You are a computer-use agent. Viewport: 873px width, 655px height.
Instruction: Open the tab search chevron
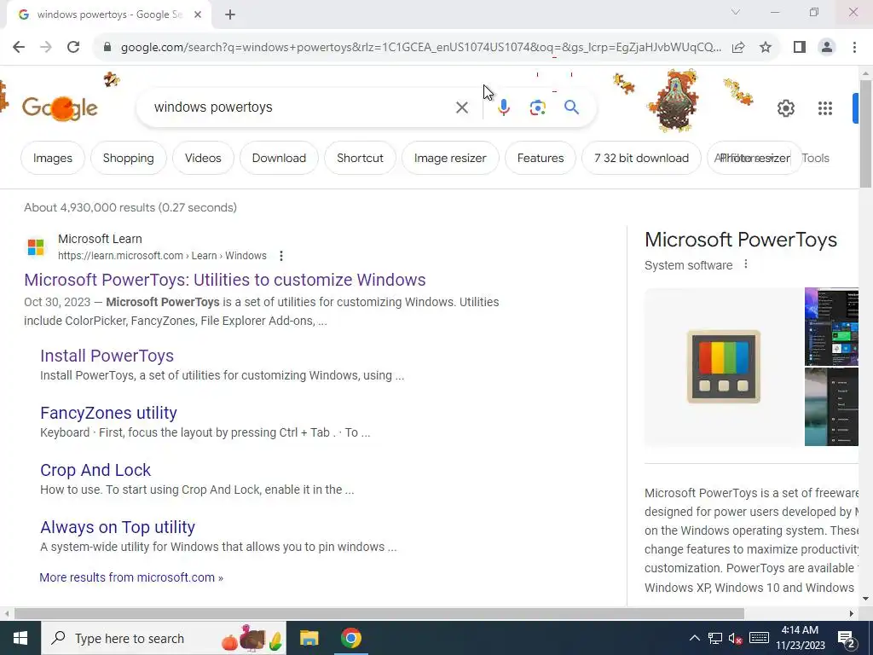pyautogui.click(x=736, y=12)
